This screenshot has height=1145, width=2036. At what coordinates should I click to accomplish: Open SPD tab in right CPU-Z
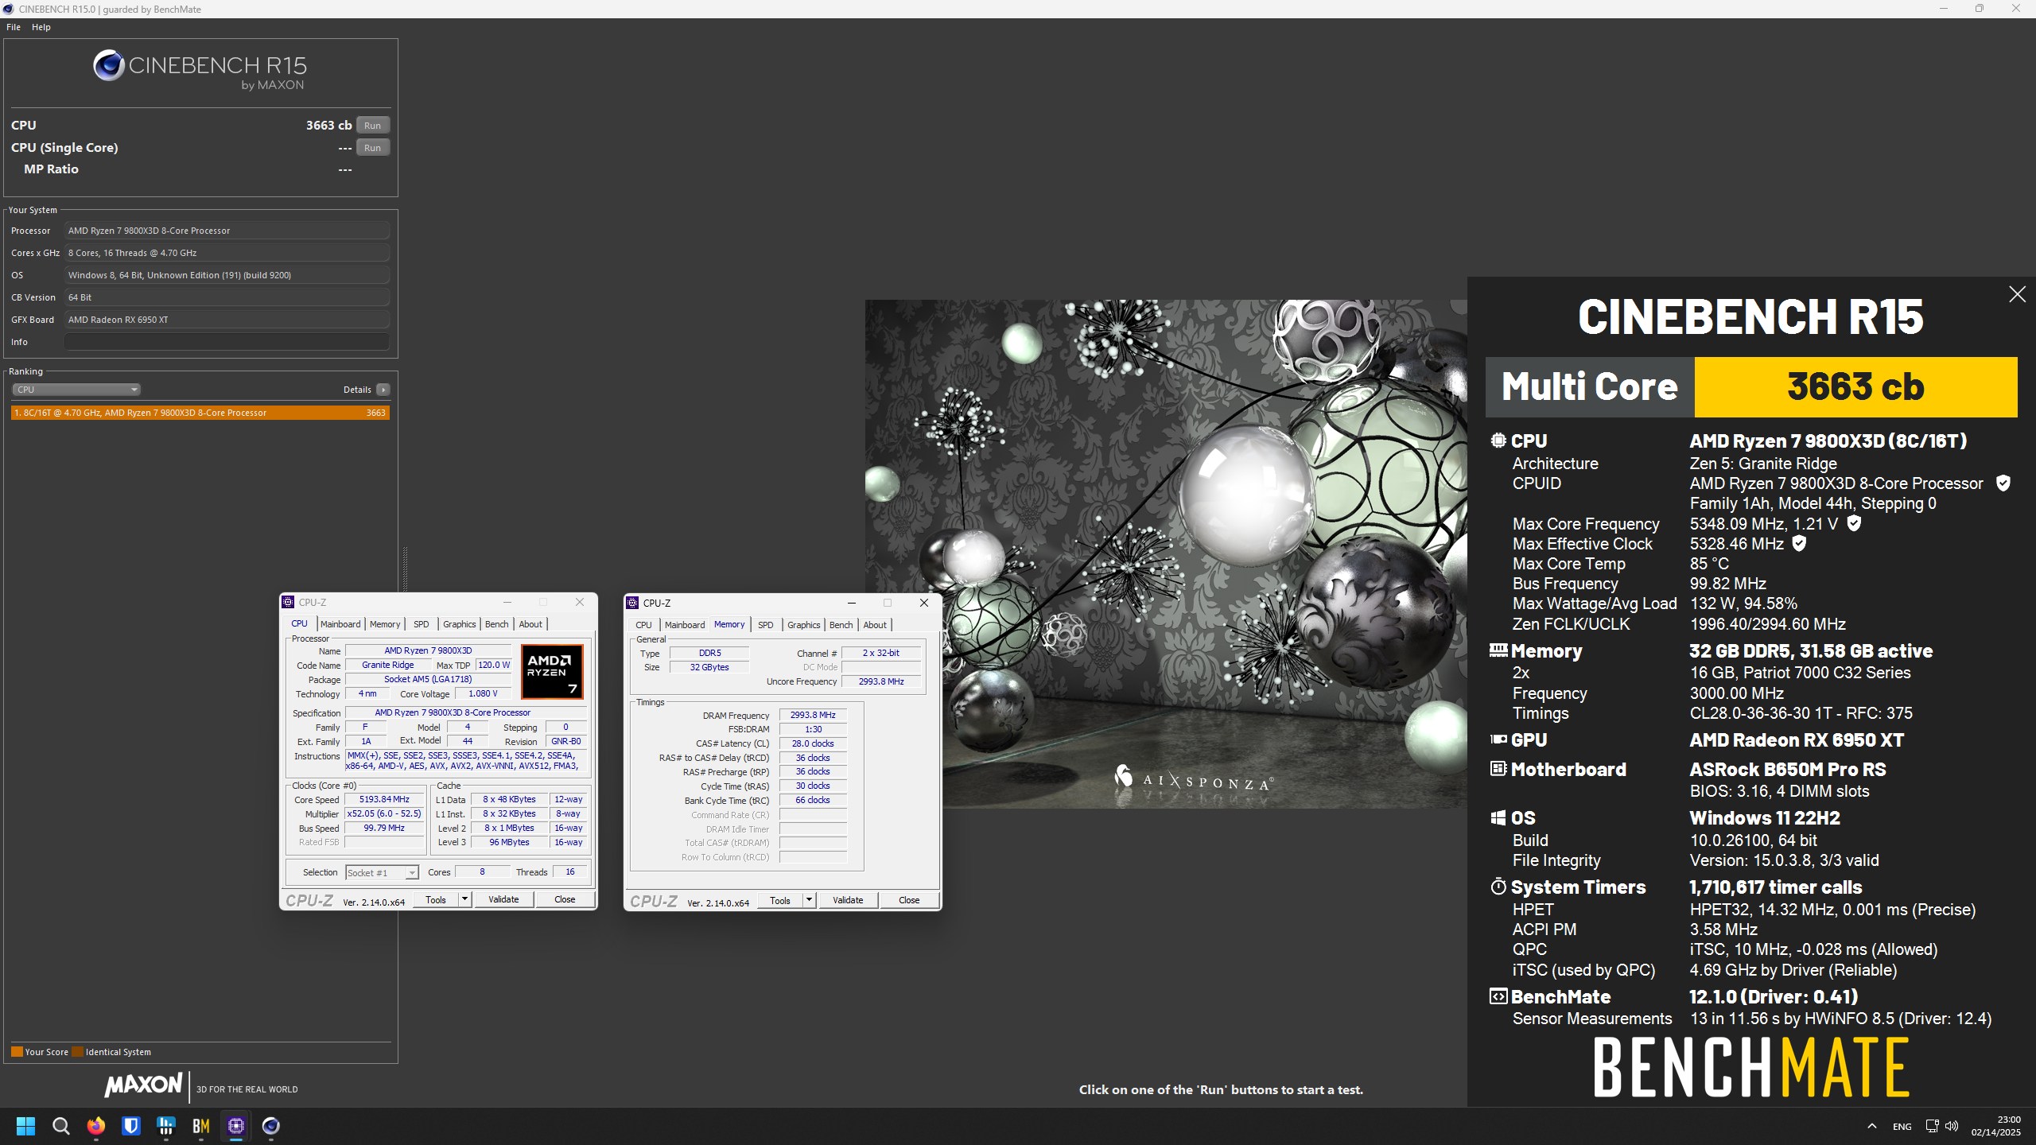tap(766, 625)
